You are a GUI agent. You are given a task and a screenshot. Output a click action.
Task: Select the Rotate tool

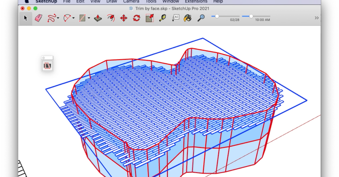137,18
